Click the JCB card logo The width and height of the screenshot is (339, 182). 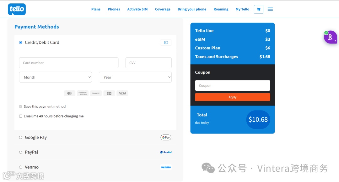109,93
